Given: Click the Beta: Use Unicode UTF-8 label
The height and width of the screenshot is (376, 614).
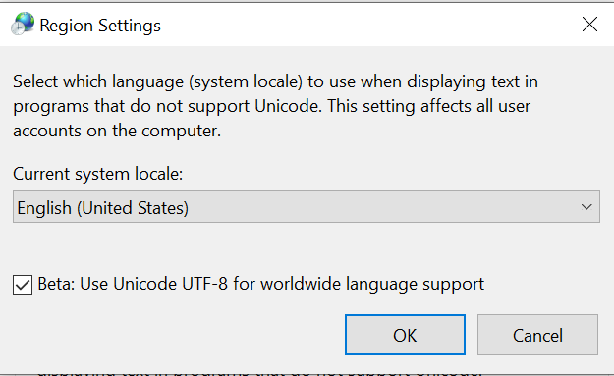Looking at the screenshot, I should pyautogui.click(x=260, y=284).
